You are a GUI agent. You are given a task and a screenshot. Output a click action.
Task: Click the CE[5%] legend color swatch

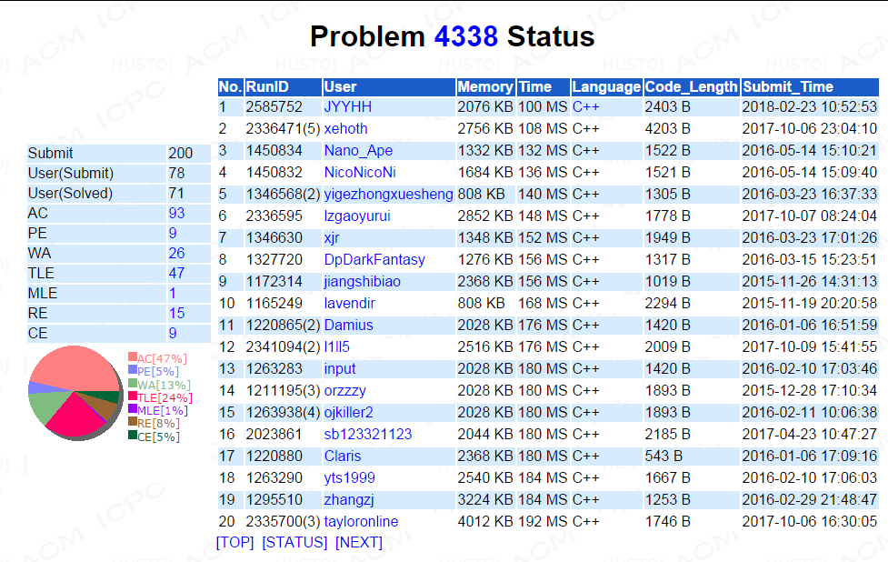click(133, 435)
